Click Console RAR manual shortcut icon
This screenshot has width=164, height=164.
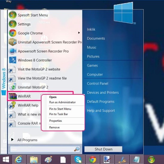pos(12,123)
